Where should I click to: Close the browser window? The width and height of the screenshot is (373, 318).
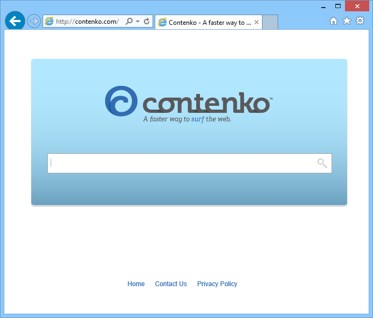357,6
